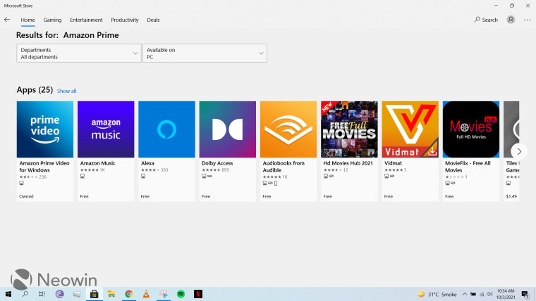Click the Amazon Prime Video for Windows title
This screenshot has width=536, height=301.
[44, 167]
